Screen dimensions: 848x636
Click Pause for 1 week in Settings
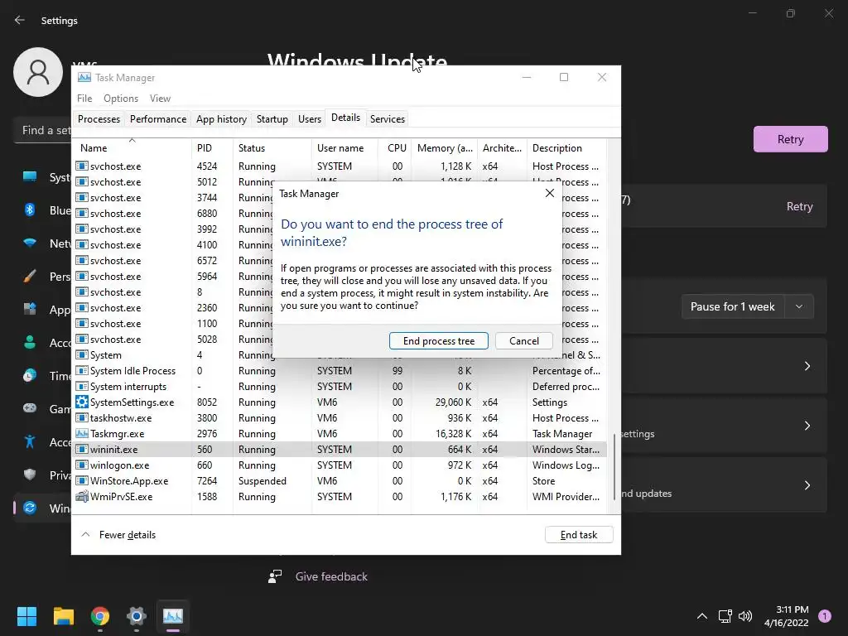click(732, 306)
